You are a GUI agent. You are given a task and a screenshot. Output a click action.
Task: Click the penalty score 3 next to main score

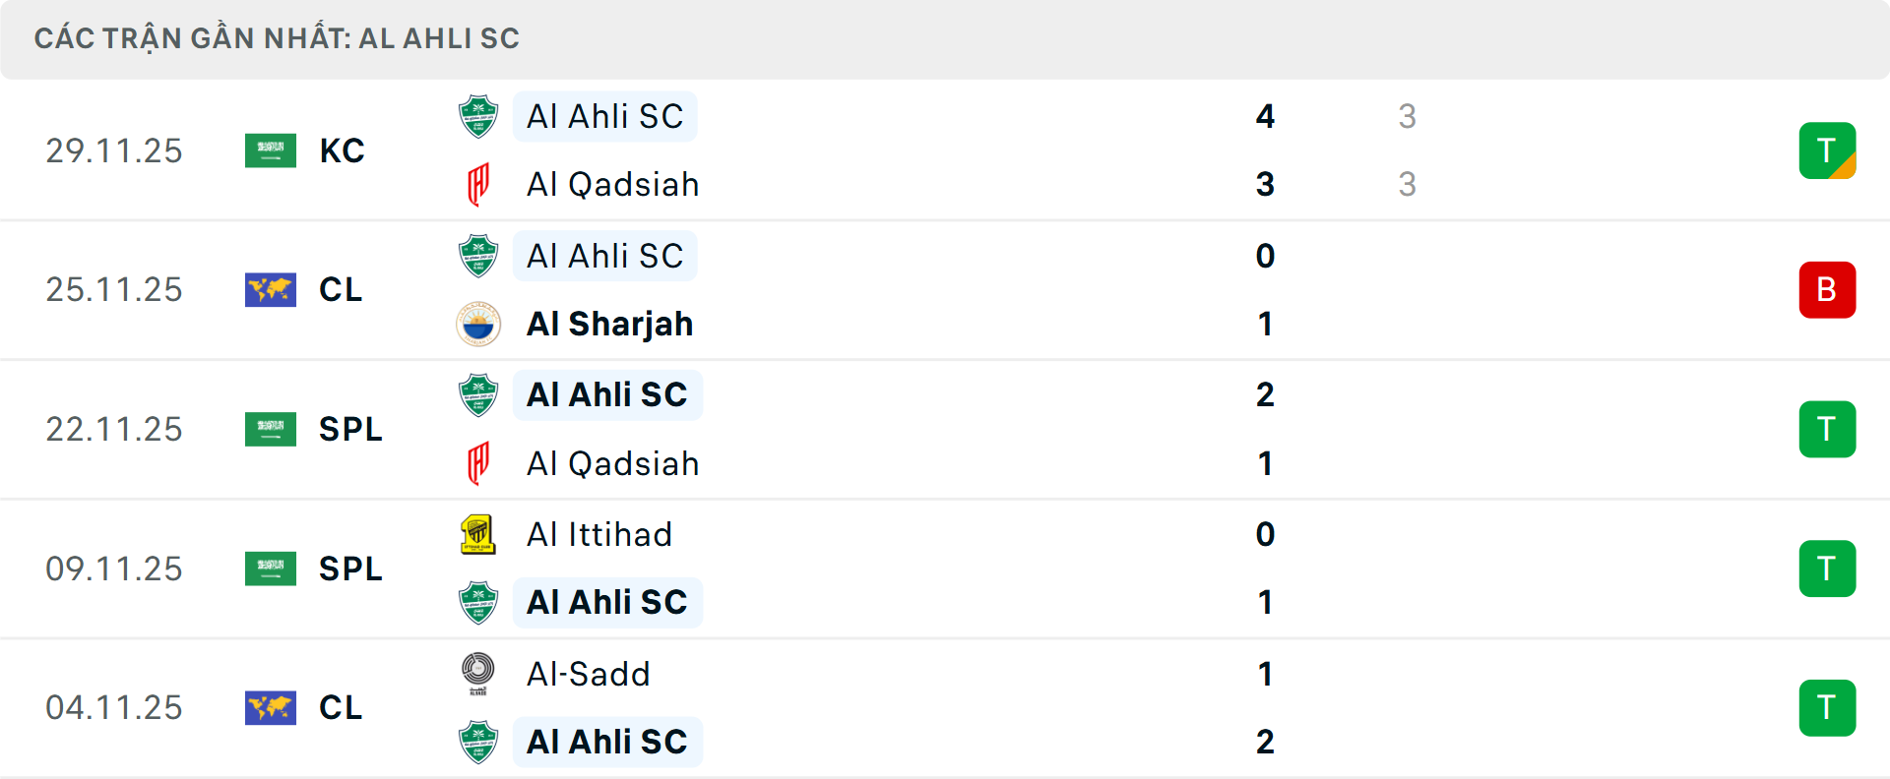pyautogui.click(x=1407, y=116)
